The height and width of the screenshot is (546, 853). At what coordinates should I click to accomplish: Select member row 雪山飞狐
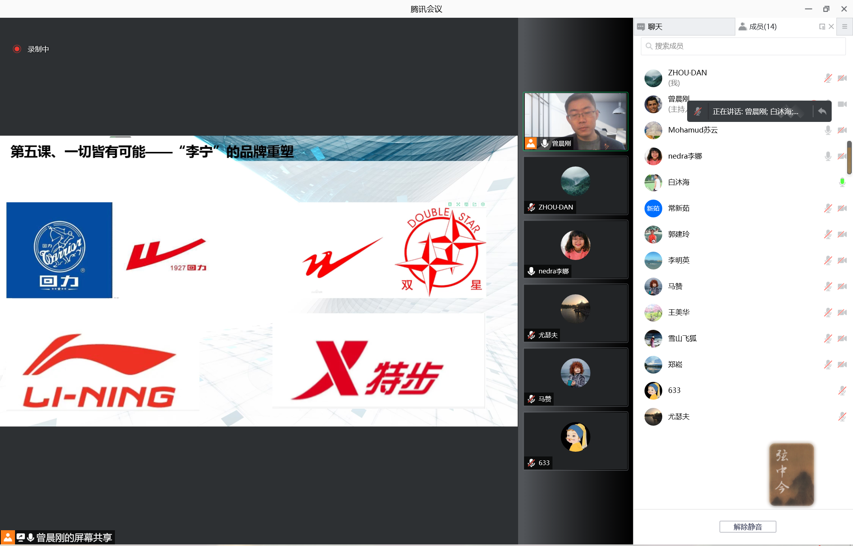[744, 338]
